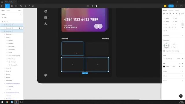Go to Figma home icon
This screenshot has height=104, width=185.
[2, 2]
